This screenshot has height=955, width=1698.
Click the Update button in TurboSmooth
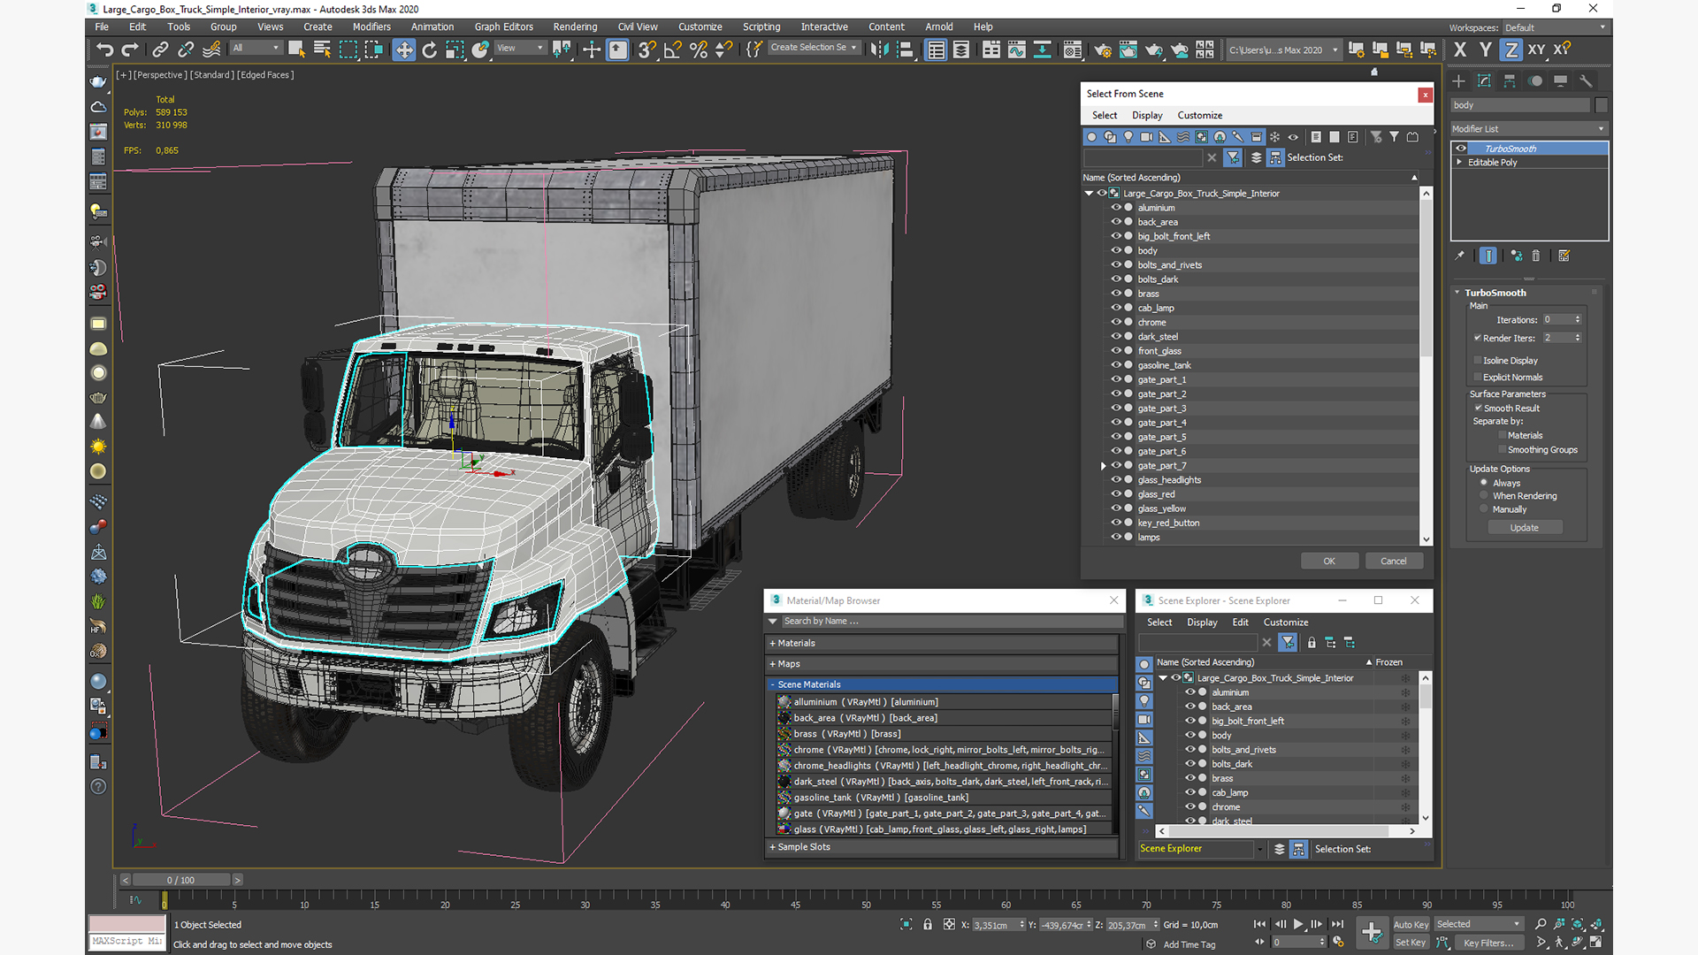1525,527
